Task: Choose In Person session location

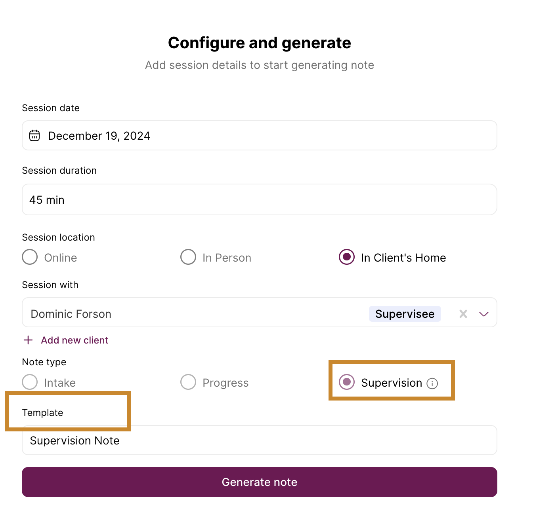Action: [188, 257]
